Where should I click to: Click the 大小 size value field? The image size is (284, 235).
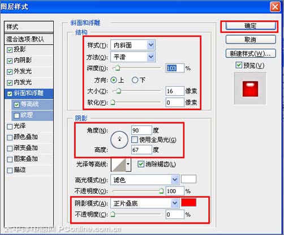pos(175,91)
